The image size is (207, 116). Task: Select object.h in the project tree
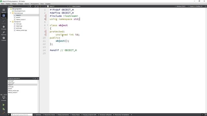[18, 15]
